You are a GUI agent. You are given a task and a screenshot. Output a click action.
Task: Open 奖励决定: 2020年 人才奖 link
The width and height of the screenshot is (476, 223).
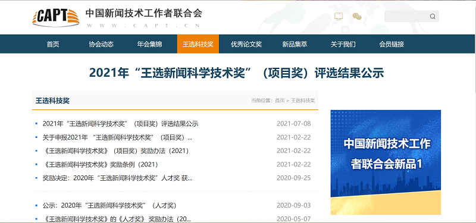(x=117, y=178)
